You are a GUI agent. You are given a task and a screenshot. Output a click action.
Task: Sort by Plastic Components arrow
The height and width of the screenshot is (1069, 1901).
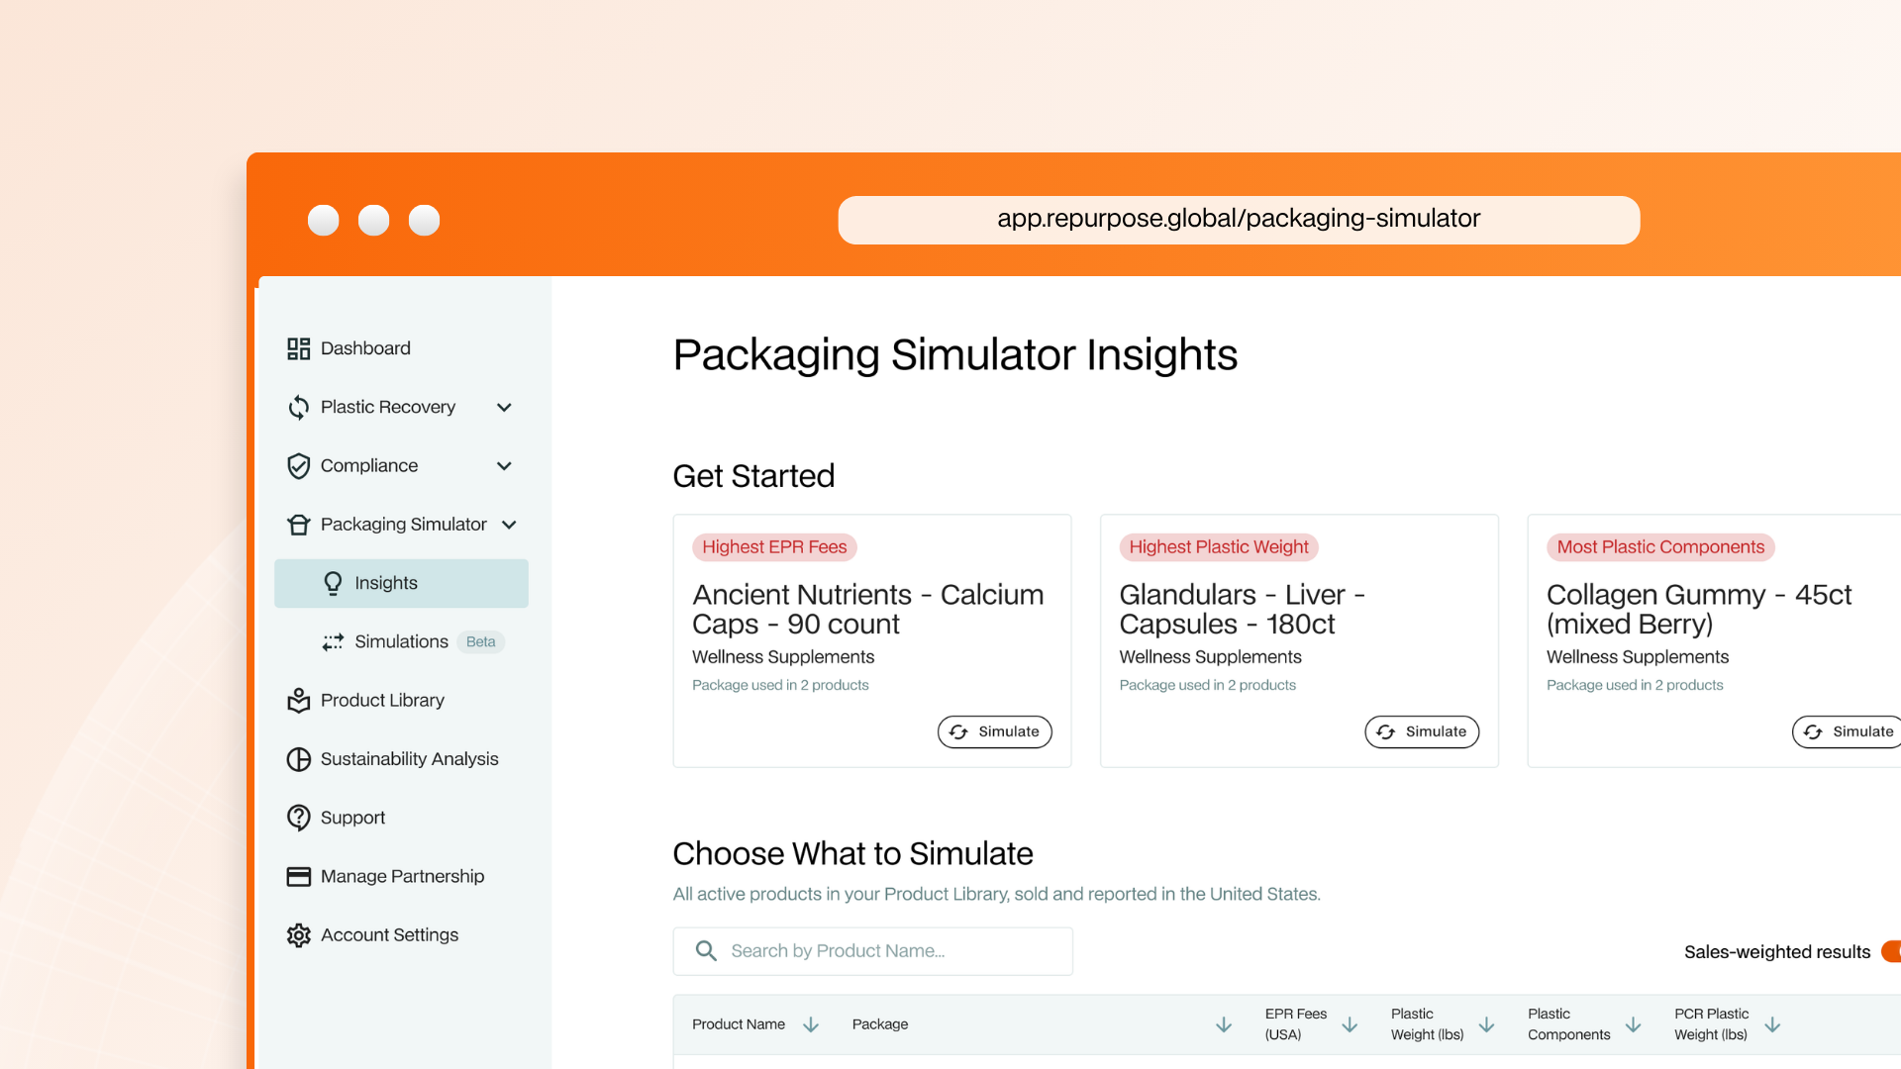(1634, 1024)
